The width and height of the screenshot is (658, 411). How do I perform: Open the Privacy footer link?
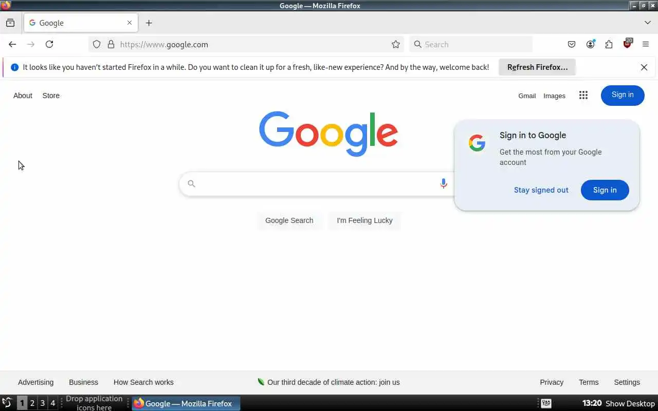pyautogui.click(x=552, y=382)
